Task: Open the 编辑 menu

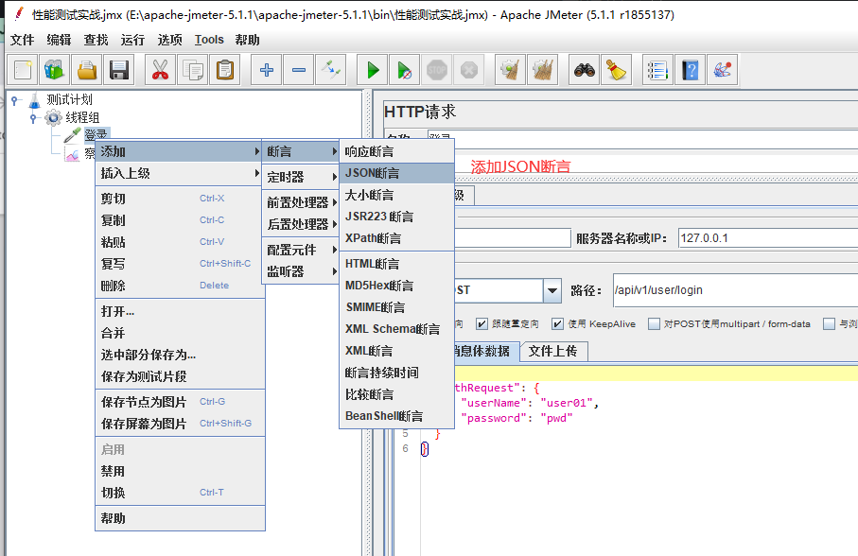Action: point(59,40)
